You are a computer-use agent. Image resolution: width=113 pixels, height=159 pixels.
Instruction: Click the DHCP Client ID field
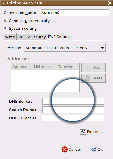pos(73,118)
